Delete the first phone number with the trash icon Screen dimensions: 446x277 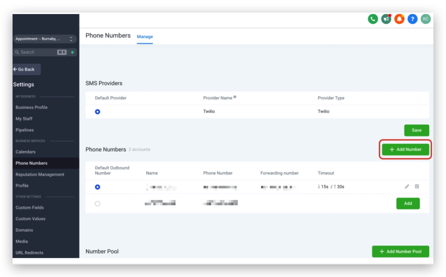(417, 186)
